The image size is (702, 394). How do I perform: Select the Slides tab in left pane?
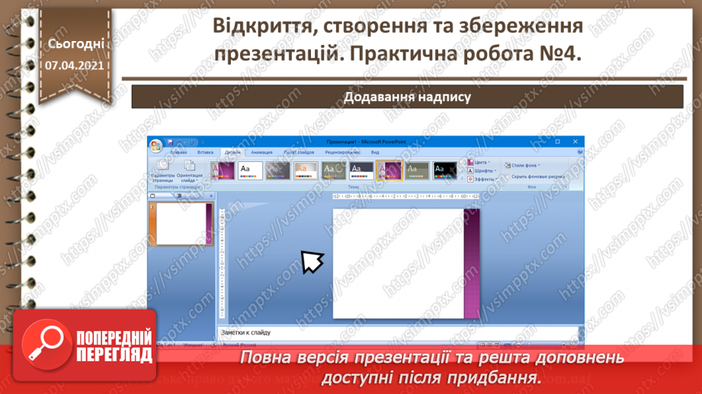(x=152, y=195)
